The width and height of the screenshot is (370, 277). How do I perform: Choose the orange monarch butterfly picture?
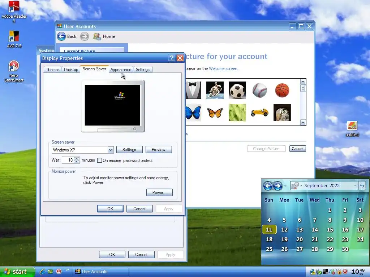coord(215,113)
